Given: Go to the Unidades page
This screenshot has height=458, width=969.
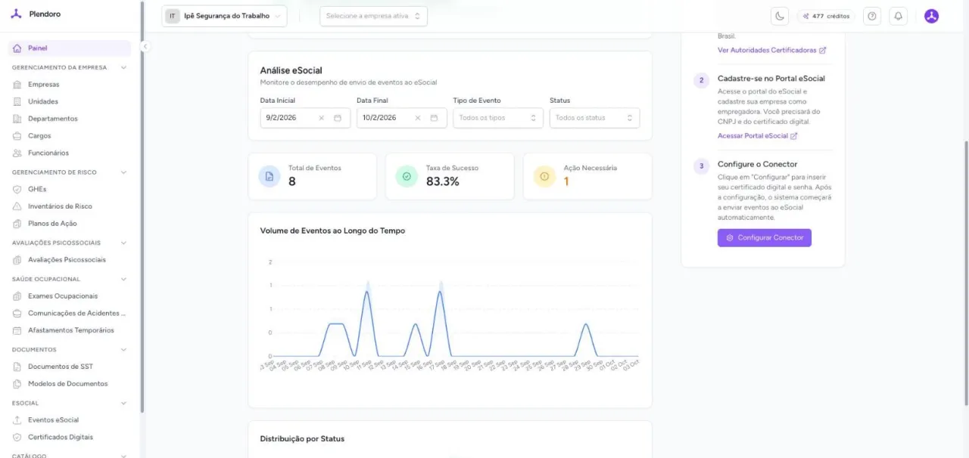Looking at the screenshot, I should [43, 101].
